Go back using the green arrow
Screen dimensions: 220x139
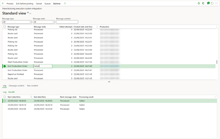click(x=3, y=4)
